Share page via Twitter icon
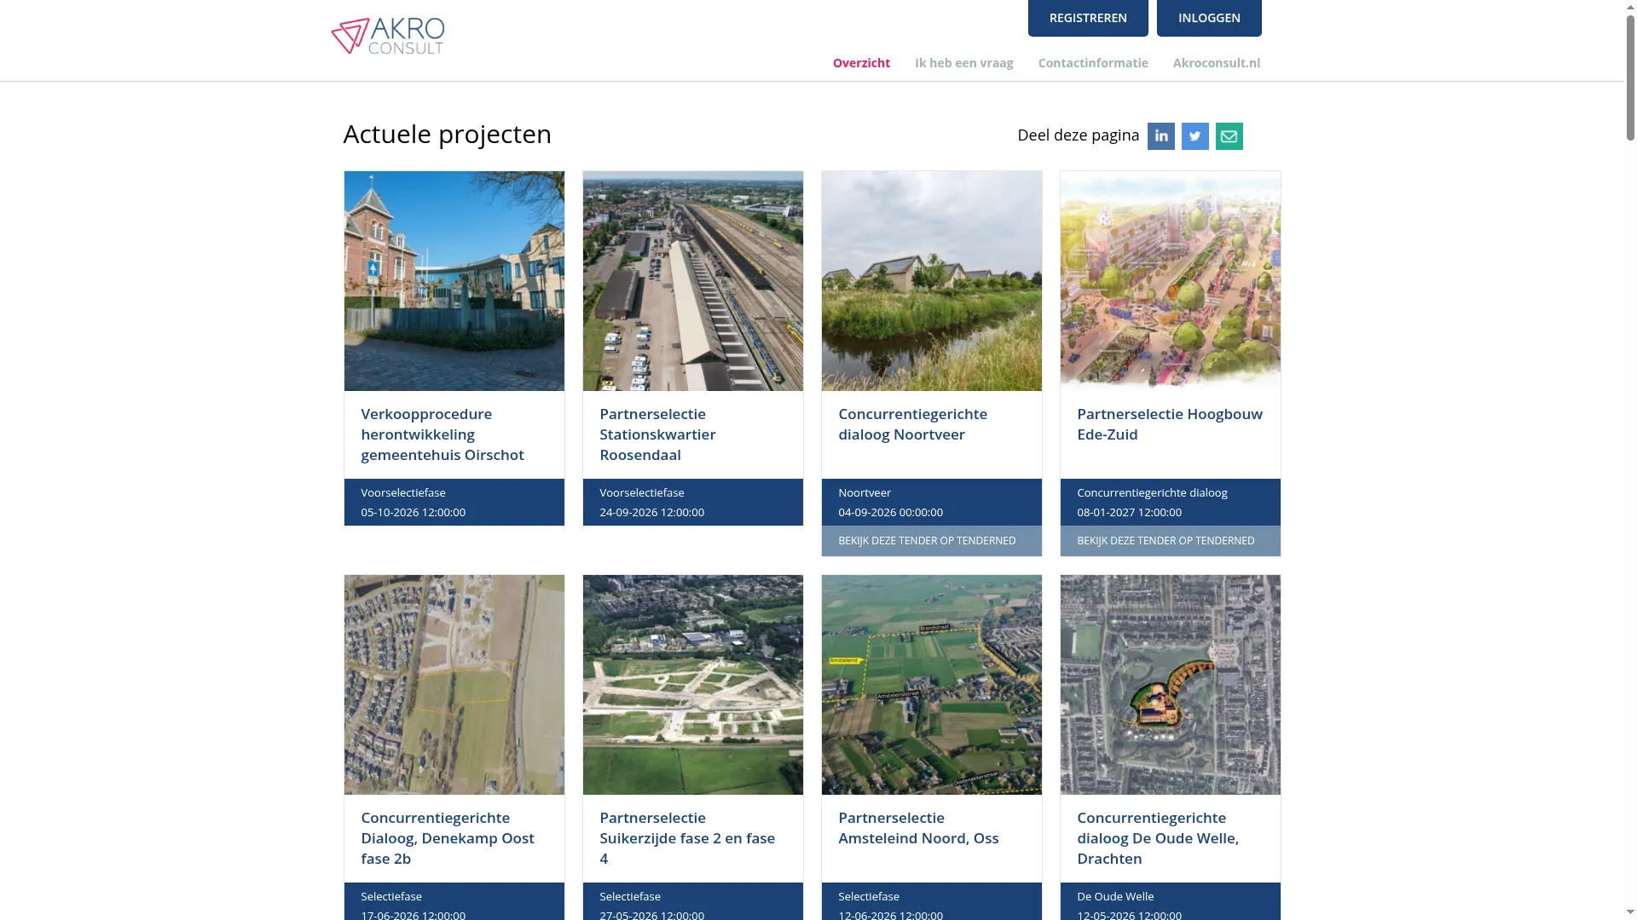Screen dimensions: 1637x920 tap(1194, 136)
